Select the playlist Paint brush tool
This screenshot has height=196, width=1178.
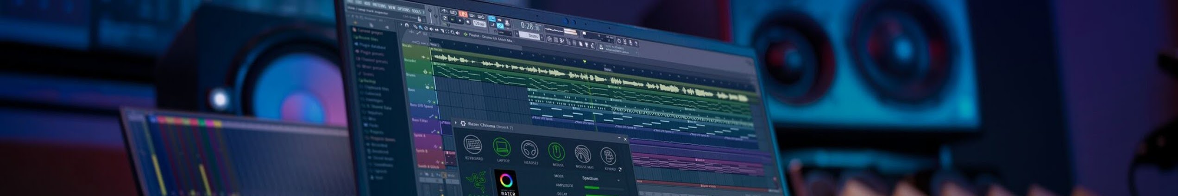[421, 28]
